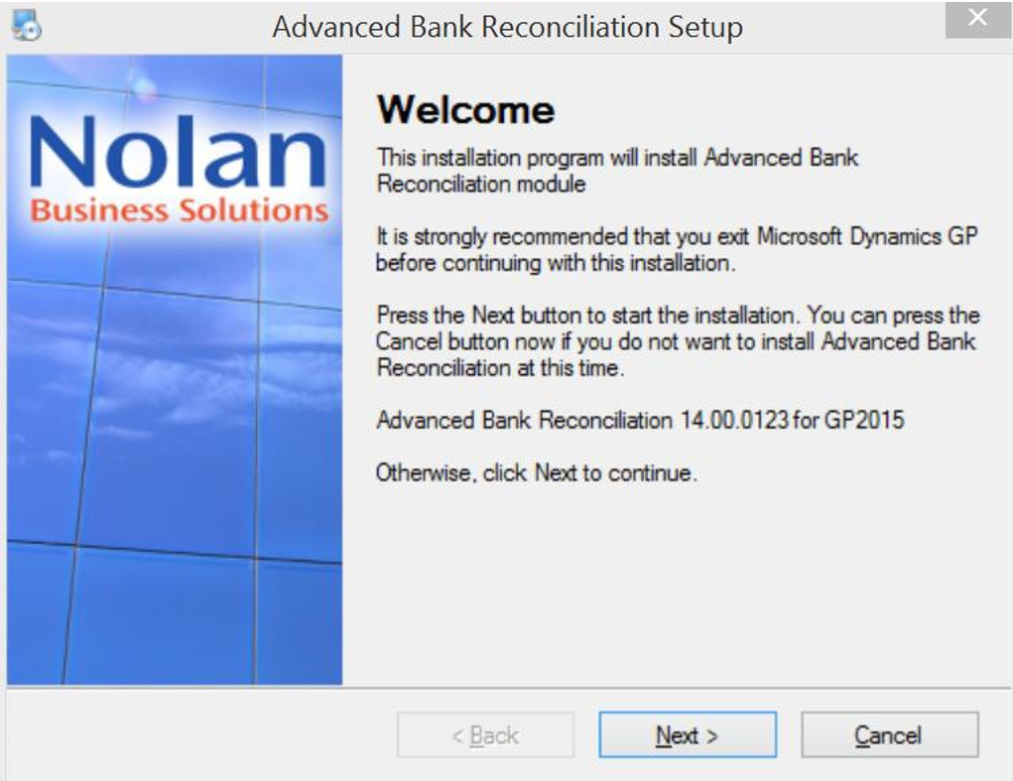1013x781 pixels.
Task: Click the Advanced Bank Reconciliation Setup title
Action: pyautogui.click(x=507, y=27)
